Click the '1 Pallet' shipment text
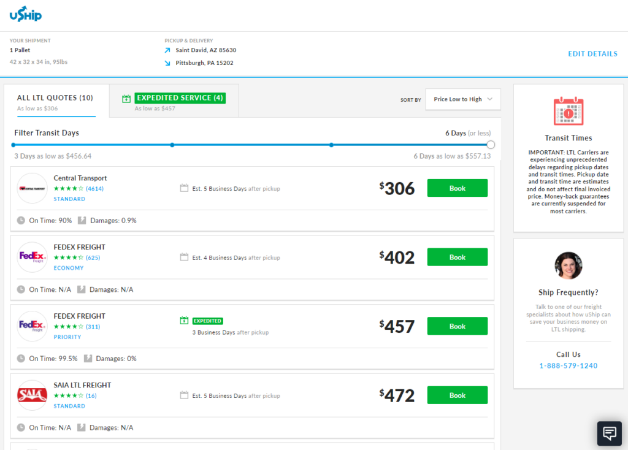 (x=20, y=50)
